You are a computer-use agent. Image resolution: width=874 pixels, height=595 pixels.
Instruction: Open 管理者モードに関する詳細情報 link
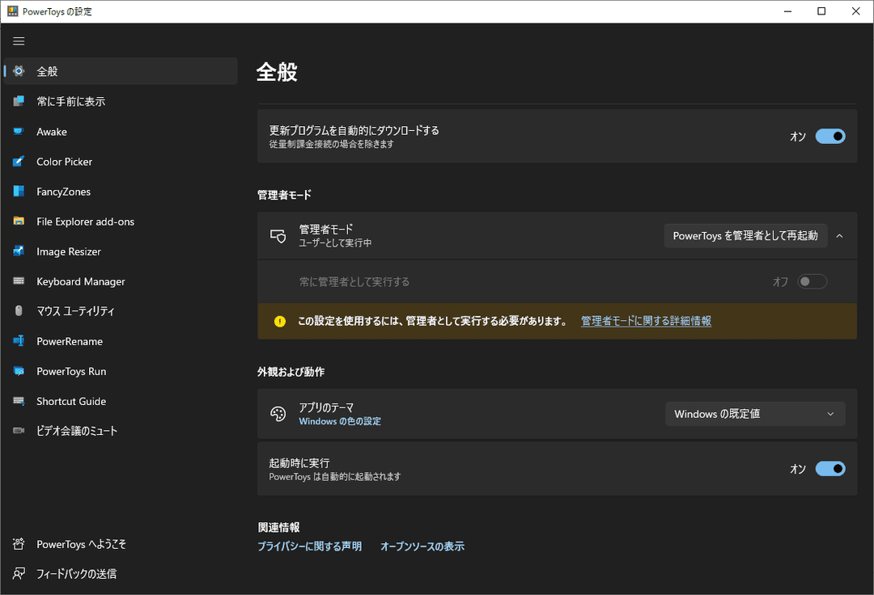[x=646, y=321]
